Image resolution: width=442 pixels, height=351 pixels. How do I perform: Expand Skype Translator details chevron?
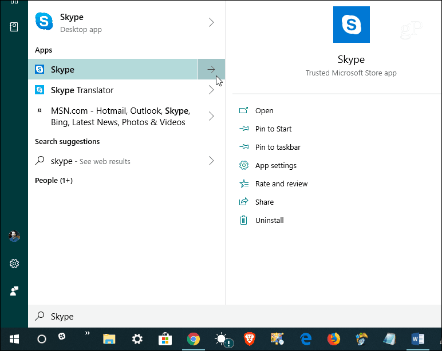[x=211, y=90]
